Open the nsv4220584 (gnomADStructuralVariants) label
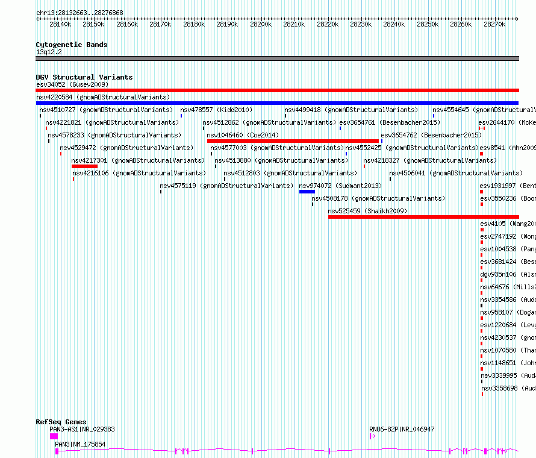Image resolution: width=536 pixels, height=458 pixels. 103,97
